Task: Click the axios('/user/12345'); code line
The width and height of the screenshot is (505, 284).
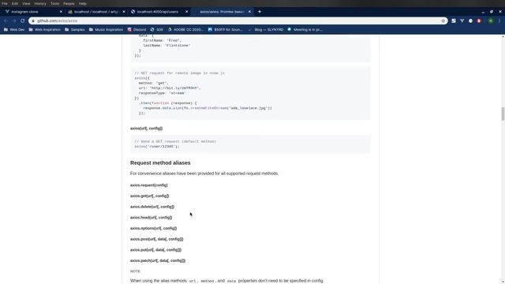Action: click(x=157, y=147)
